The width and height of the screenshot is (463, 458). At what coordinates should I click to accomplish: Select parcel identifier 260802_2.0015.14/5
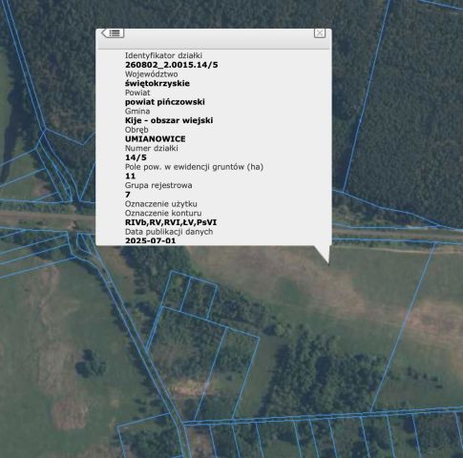(x=172, y=65)
